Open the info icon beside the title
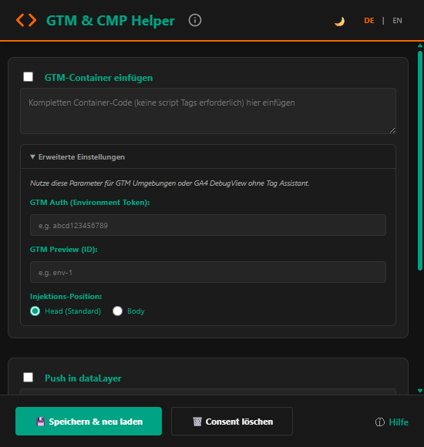424x447 pixels. (195, 21)
